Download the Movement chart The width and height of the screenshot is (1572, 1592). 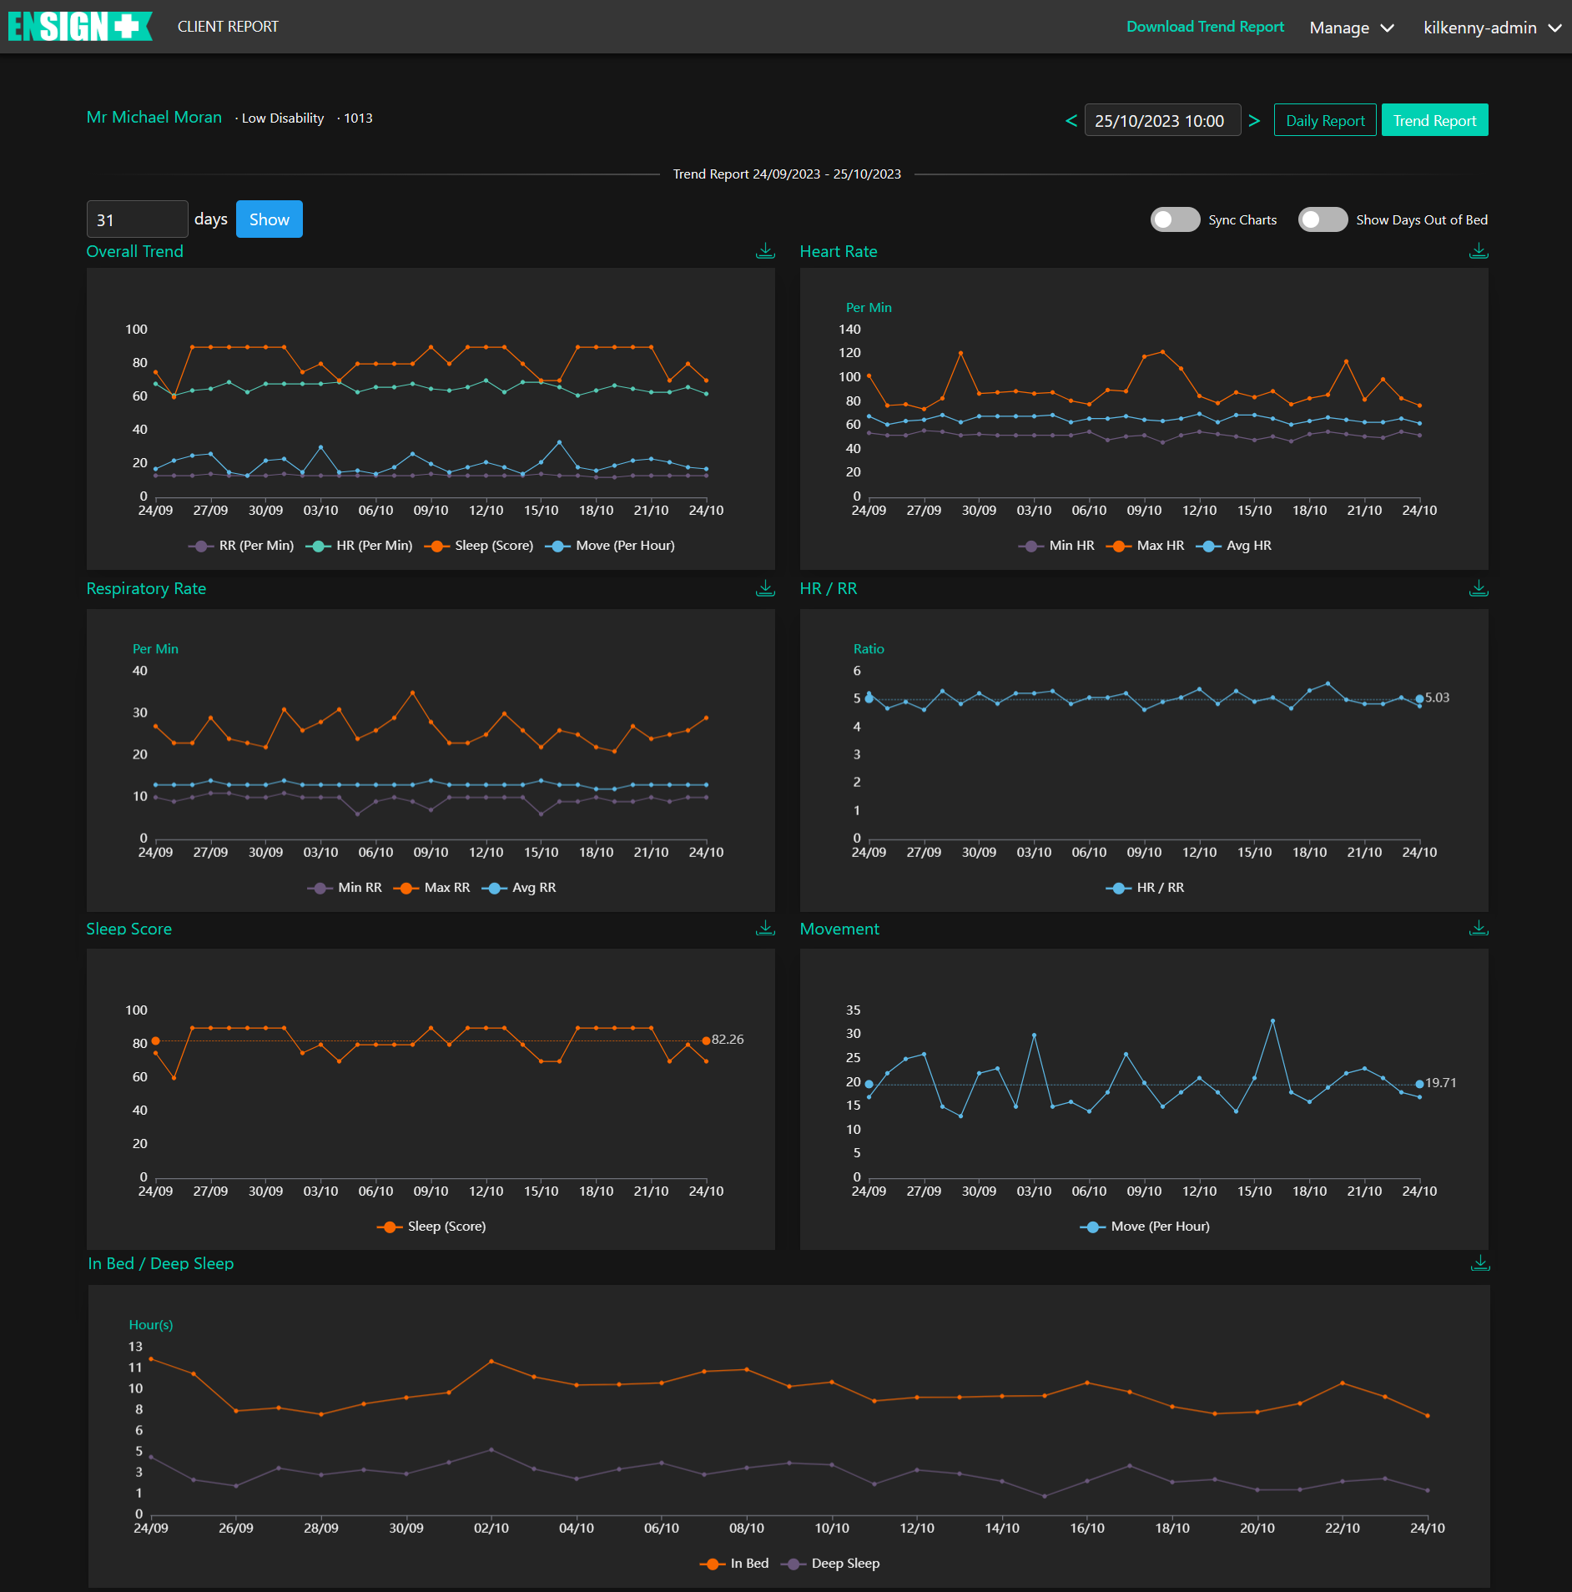1478,929
